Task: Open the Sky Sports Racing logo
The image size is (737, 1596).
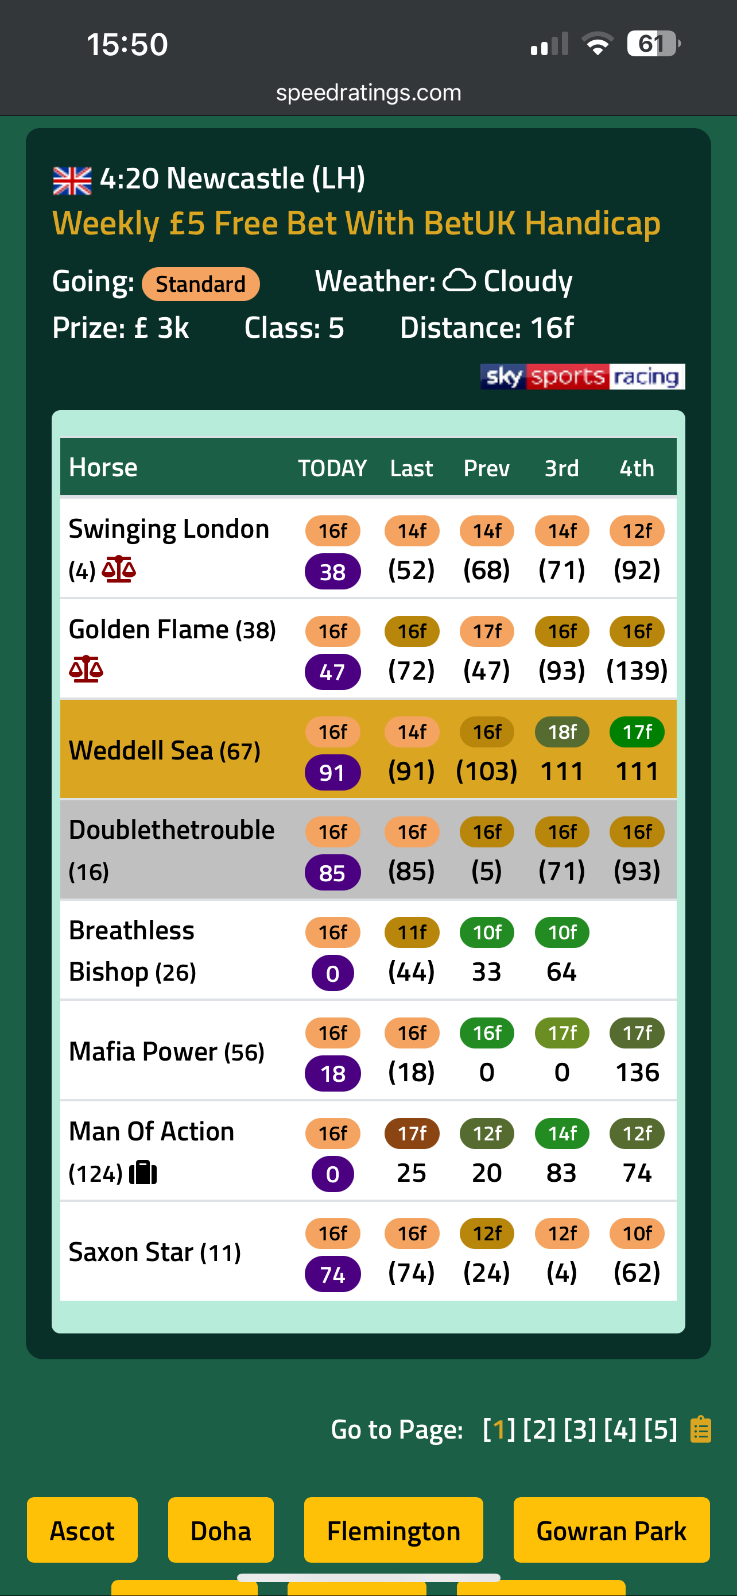Action: click(x=582, y=376)
